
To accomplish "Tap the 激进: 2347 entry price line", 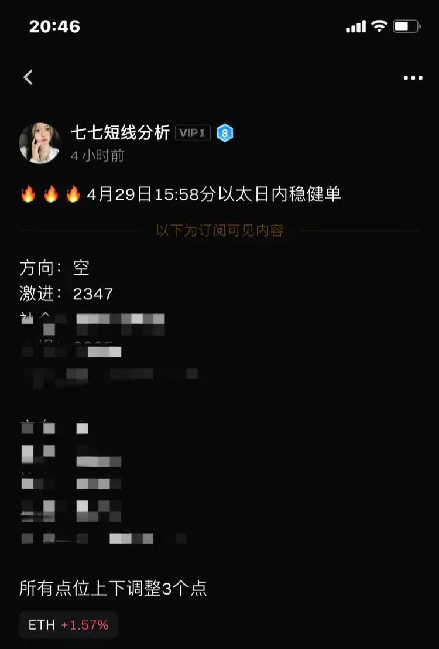I will 66,294.
